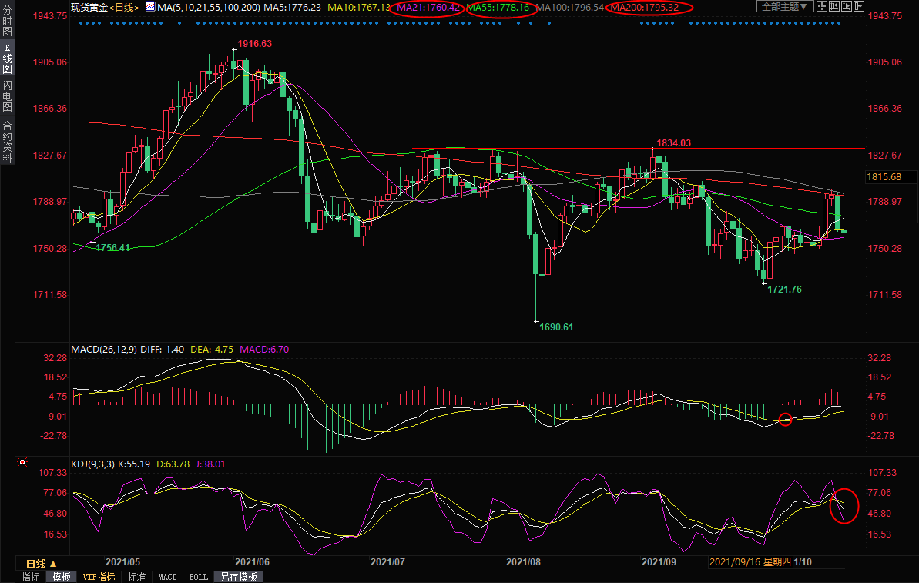Open the 闪电图 side tab

tap(7, 98)
